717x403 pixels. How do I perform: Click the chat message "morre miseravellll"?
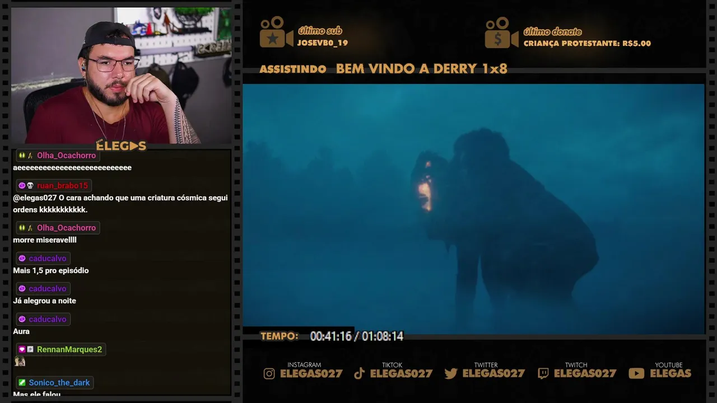tap(45, 240)
